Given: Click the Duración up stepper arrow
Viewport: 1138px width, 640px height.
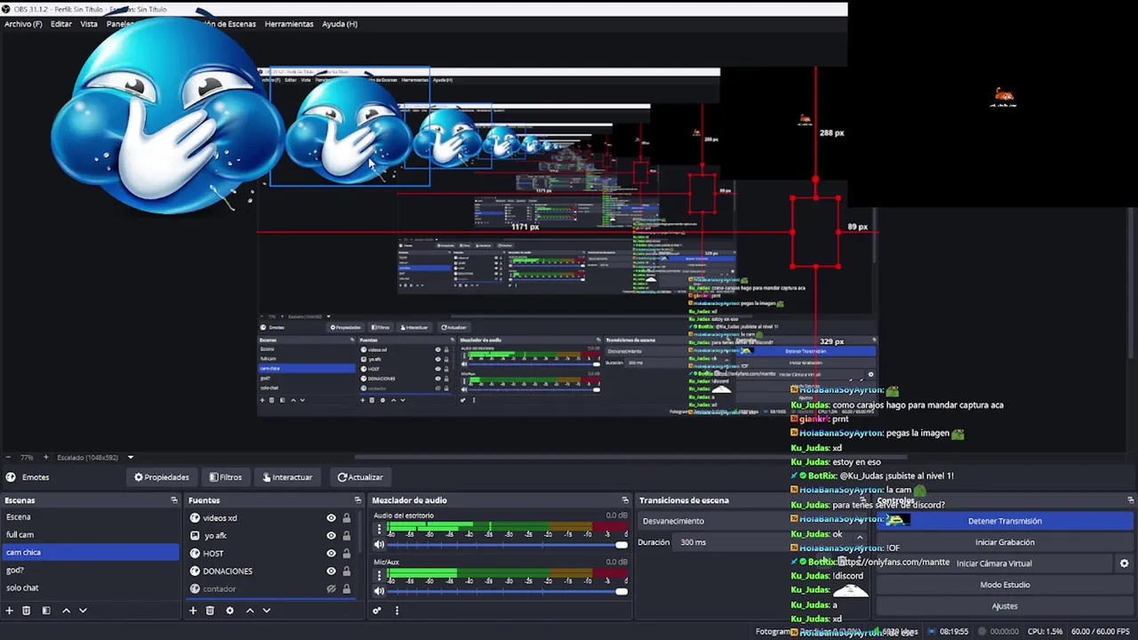Looking at the screenshot, I should [859, 538].
